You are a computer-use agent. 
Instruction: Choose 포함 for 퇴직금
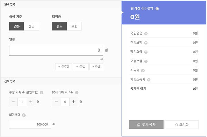click(x=74, y=26)
